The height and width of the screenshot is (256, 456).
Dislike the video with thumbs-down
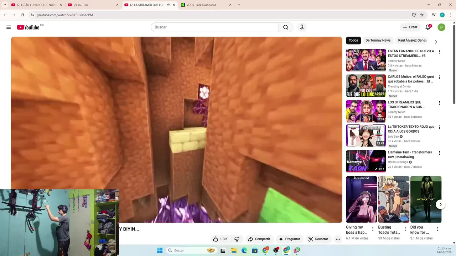click(237, 239)
